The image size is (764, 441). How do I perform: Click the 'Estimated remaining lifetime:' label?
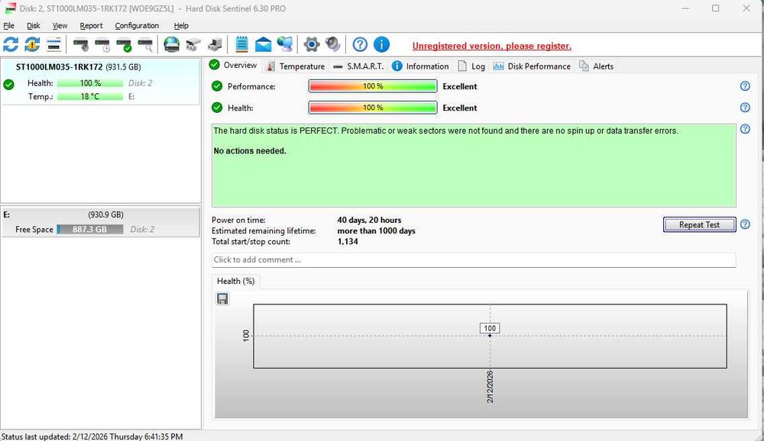tap(264, 230)
